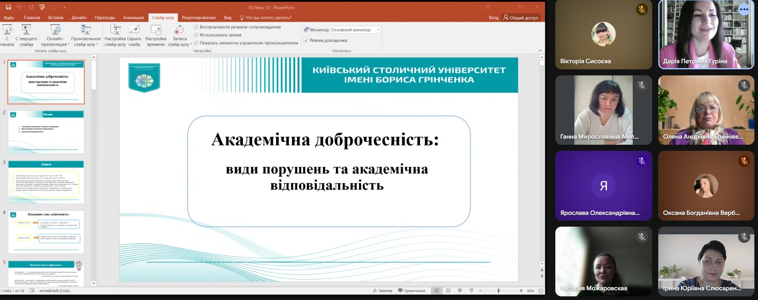The width and height of the screenshot is (758, 300).
Task: Click the save icon in title bar
Action: point(8,7)
